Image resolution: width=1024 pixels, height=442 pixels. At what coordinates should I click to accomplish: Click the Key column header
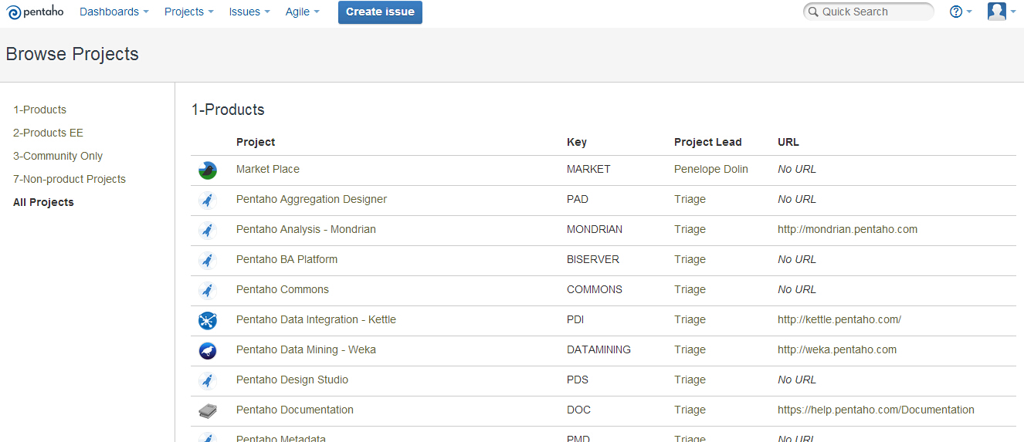pyautogui.click(x=577, y=142)
